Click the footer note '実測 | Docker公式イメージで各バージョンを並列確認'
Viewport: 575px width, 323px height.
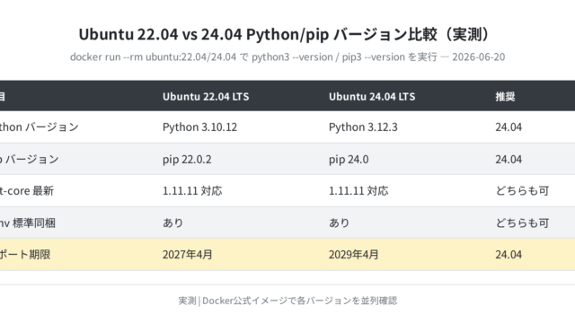click(x=287, y=301)
